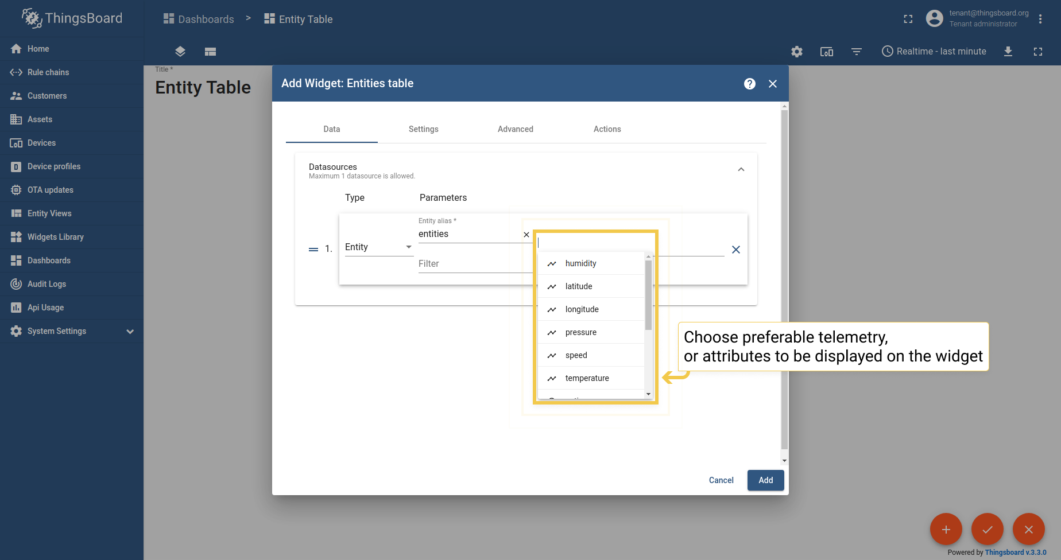The height and width of the screenshot is (560, 1061).
Task: Open the entity aliases icon in toolbar
Action: pyautogui.click(x=826, y=52)
